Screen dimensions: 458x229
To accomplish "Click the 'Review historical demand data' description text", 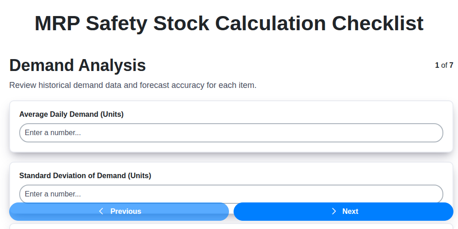I will 133,85.
